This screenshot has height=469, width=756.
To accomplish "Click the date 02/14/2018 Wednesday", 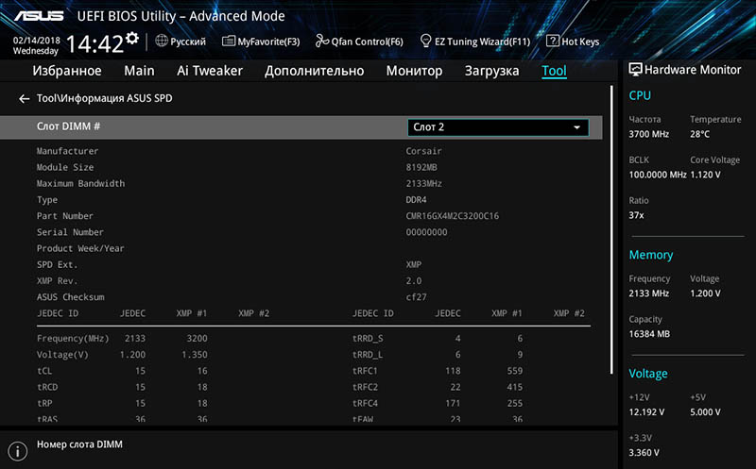I will [36, 45].
